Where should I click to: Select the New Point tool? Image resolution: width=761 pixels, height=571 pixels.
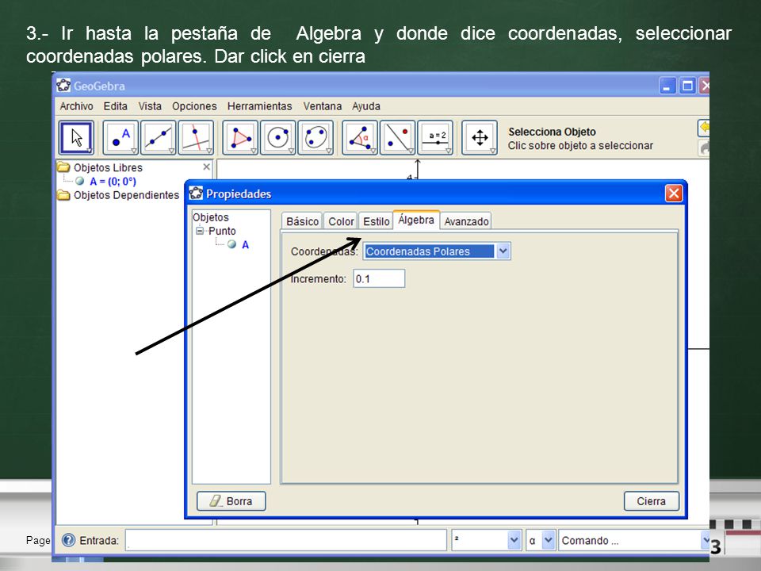120,137
